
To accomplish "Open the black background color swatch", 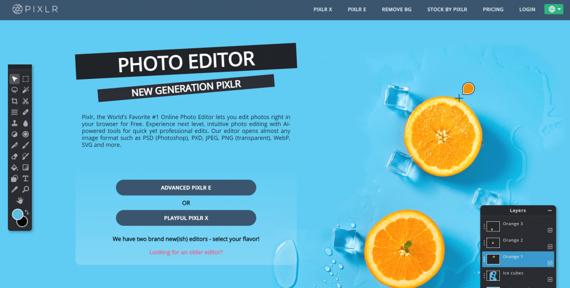I will (23, 222).
